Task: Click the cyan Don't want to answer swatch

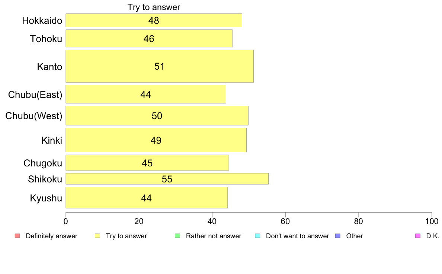Action: [257, 236]
